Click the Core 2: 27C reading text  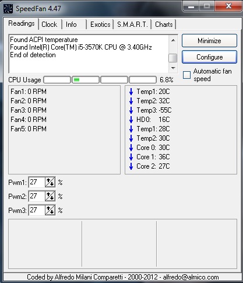[153, 166]
